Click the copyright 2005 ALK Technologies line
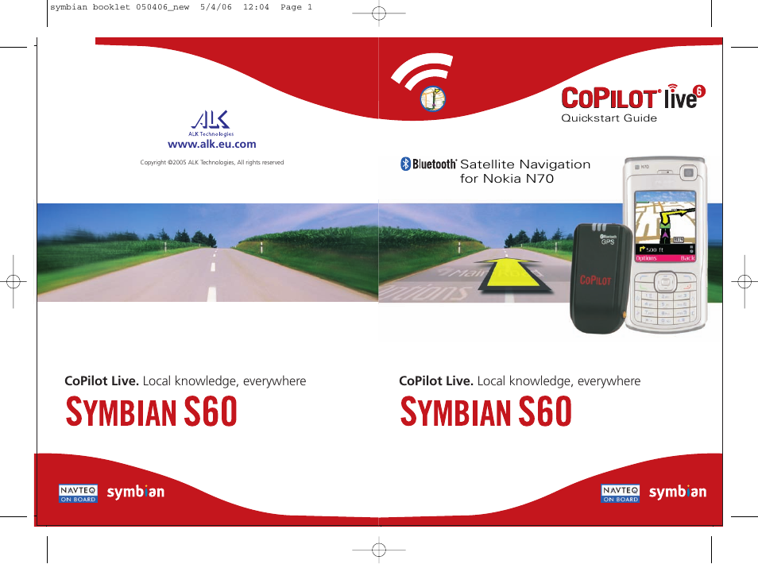Viewport: 758px width, 564px height. pyautogui.click(x=211, y=162)
